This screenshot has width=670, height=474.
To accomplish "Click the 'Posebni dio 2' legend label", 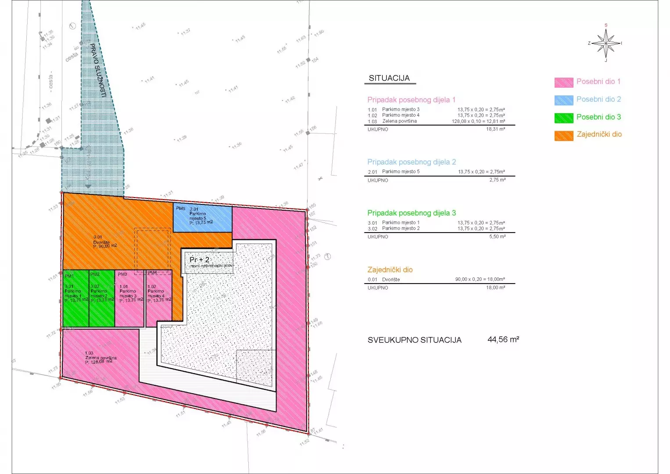I will (598, 99).
